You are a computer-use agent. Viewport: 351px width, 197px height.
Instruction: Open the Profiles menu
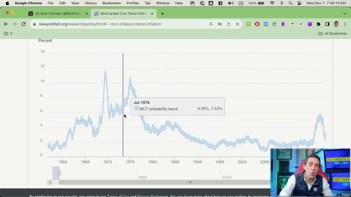click(133, 3)
